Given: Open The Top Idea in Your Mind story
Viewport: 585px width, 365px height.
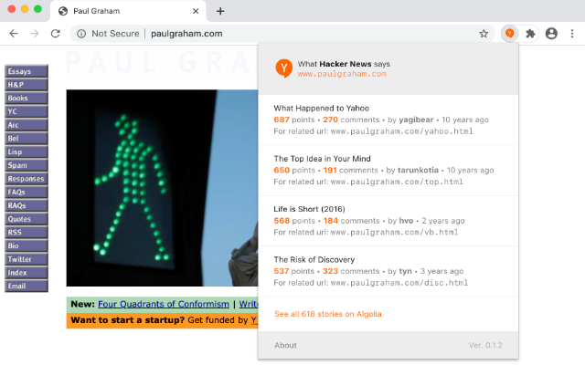Looking at the screenshot, I should point(322,159).
